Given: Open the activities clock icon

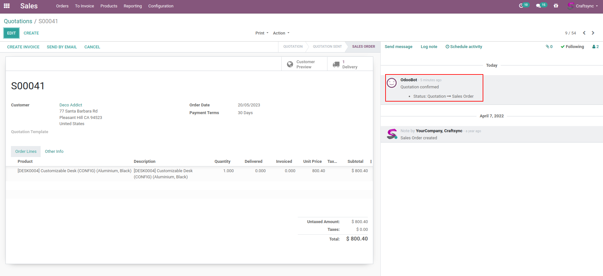Looking at the screenshot, I should (x=521, y=6).
